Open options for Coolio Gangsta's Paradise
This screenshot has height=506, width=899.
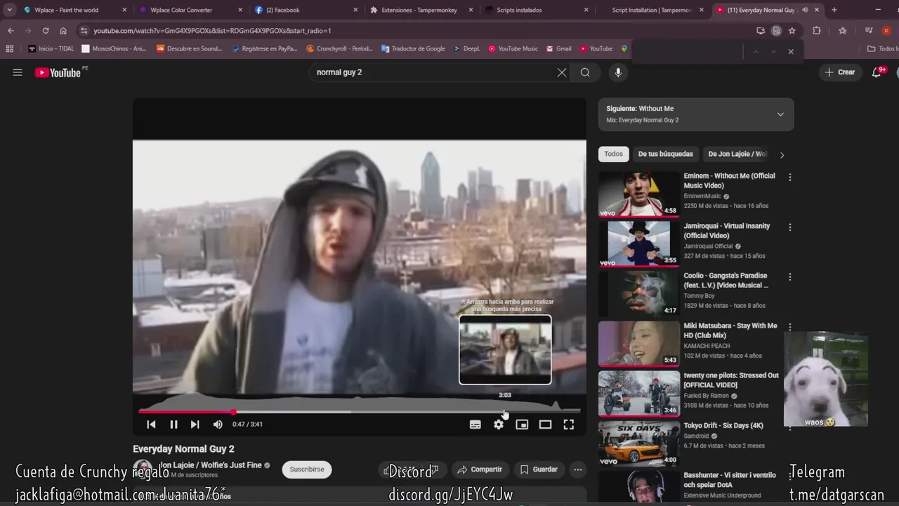[x=790, y=277]
